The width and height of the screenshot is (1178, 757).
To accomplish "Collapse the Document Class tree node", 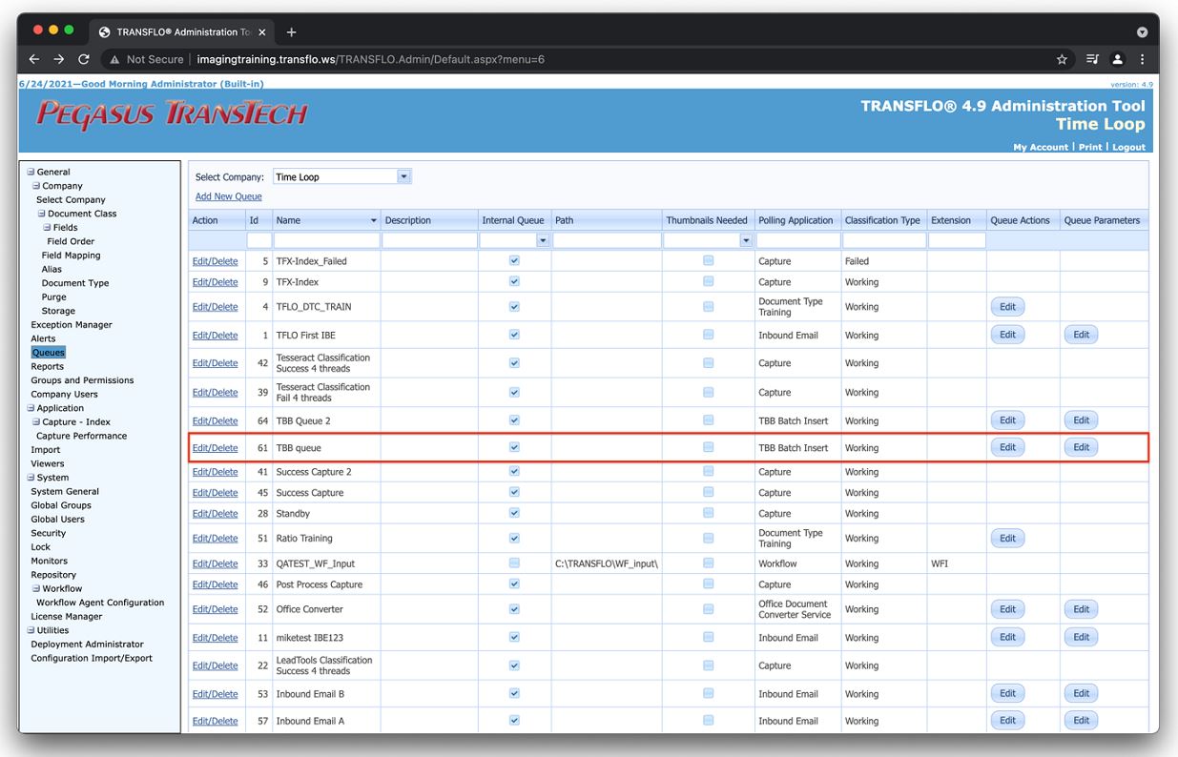I will (42, 214).
